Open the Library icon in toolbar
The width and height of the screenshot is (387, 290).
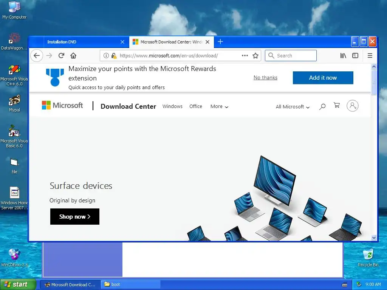pos(343,56)
